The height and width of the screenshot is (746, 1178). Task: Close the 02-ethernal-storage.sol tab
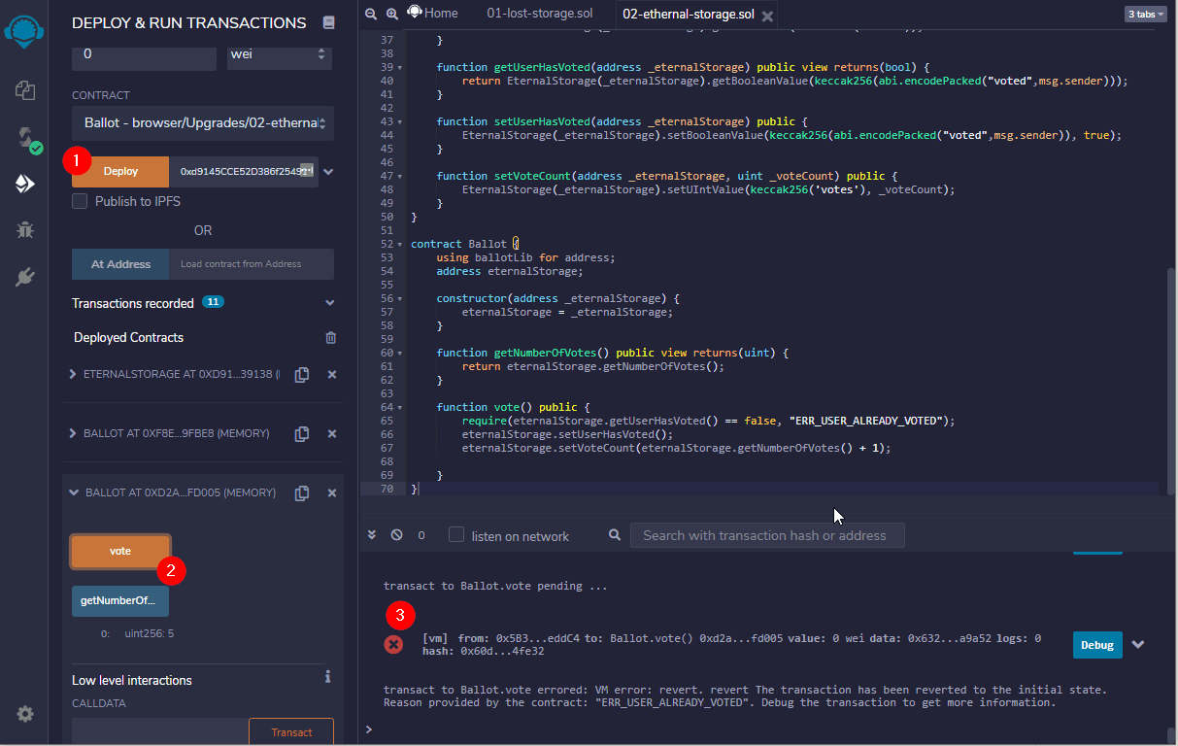pos(767,16)
